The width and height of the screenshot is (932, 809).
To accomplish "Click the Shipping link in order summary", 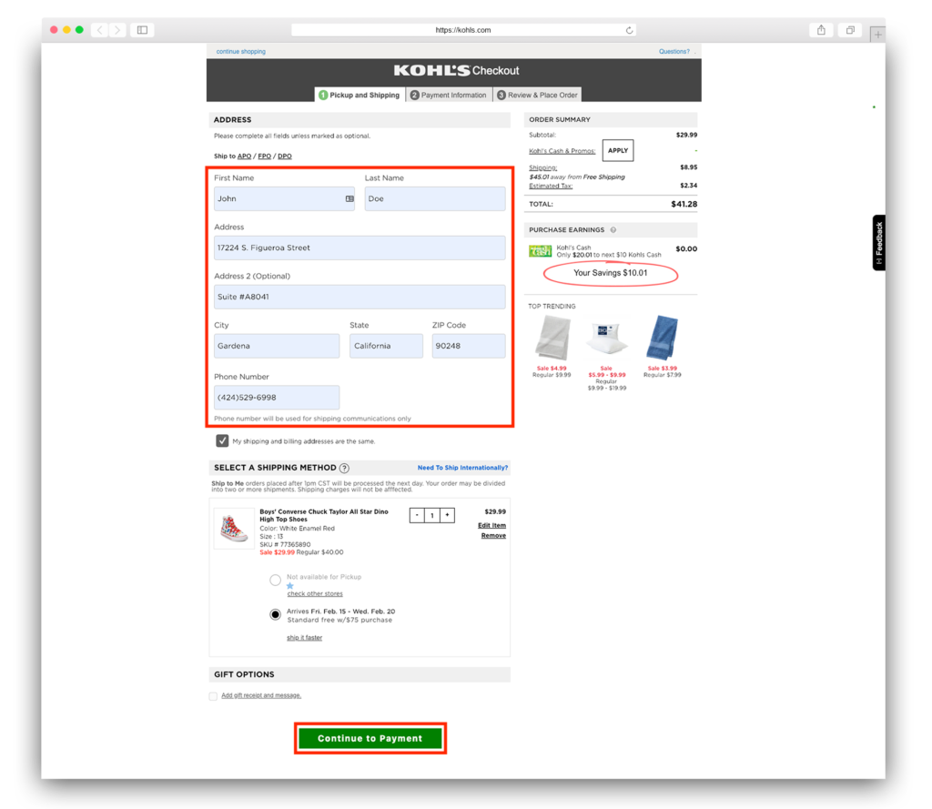I will point(542,167).
